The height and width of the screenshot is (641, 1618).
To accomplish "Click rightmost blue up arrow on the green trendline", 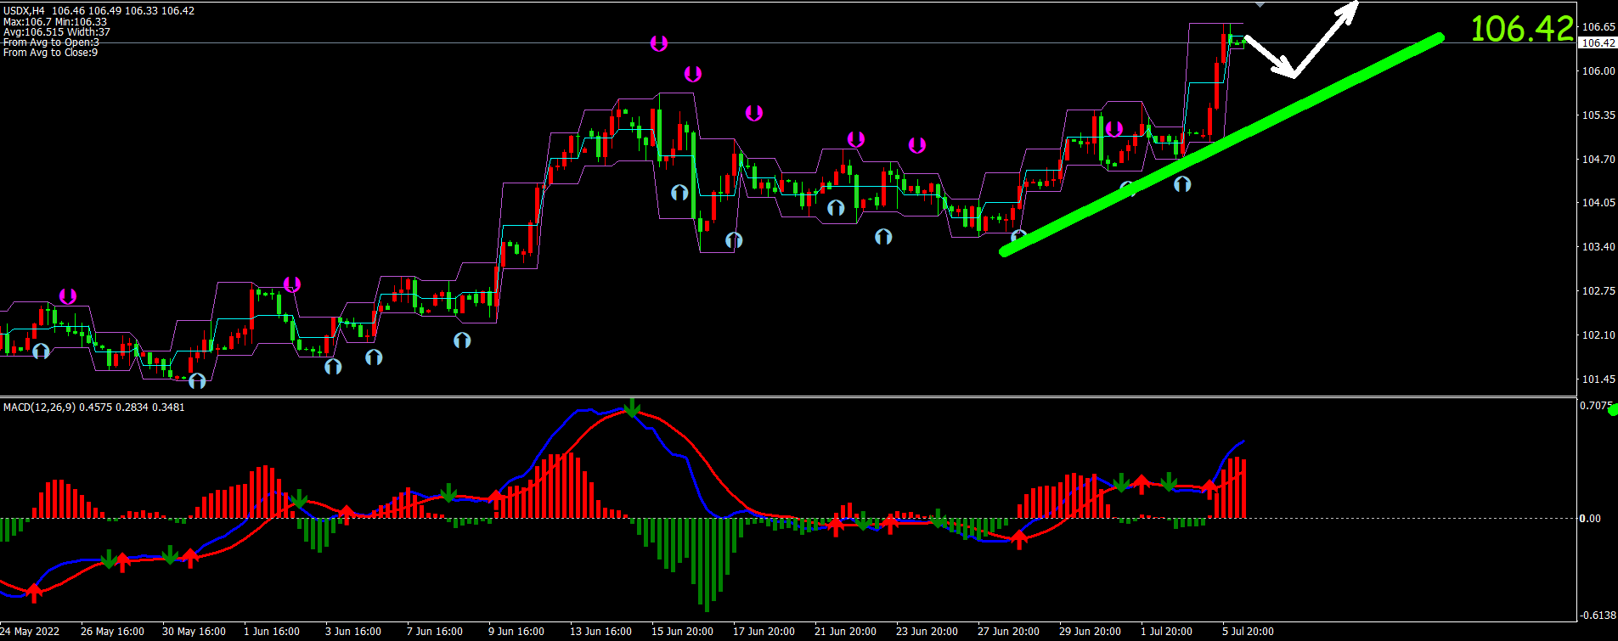I will click(1182, 183).
